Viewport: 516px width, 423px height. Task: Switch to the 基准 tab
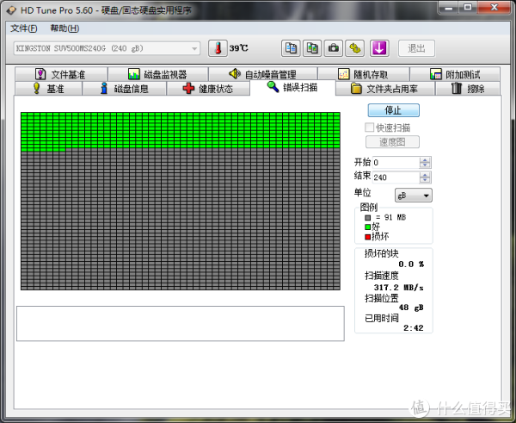click(49, 89)
